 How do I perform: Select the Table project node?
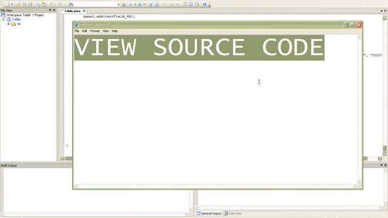16,19
